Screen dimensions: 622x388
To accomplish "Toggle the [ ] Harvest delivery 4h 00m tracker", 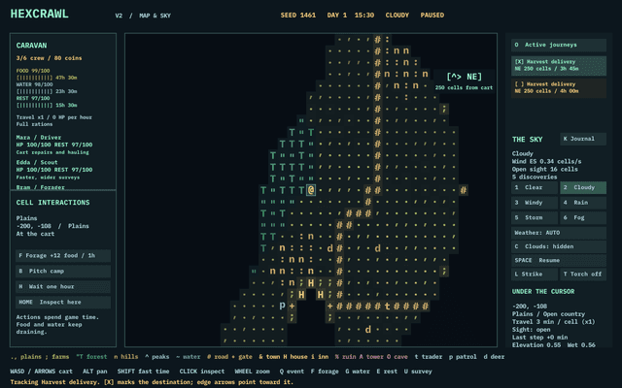I will click(x=559, y=87).
